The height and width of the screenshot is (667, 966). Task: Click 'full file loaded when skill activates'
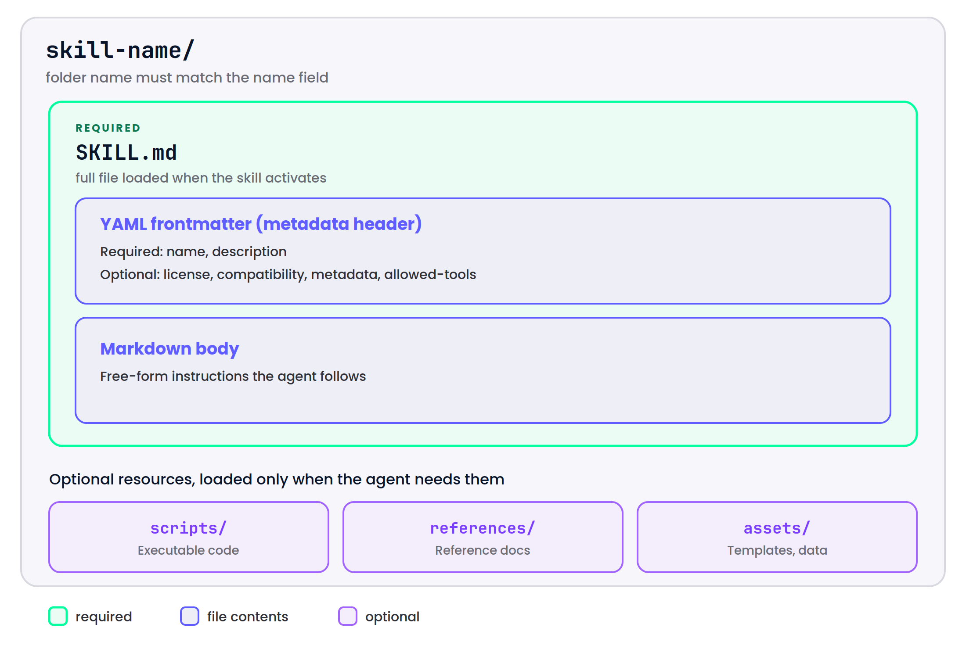click(201, 178)
